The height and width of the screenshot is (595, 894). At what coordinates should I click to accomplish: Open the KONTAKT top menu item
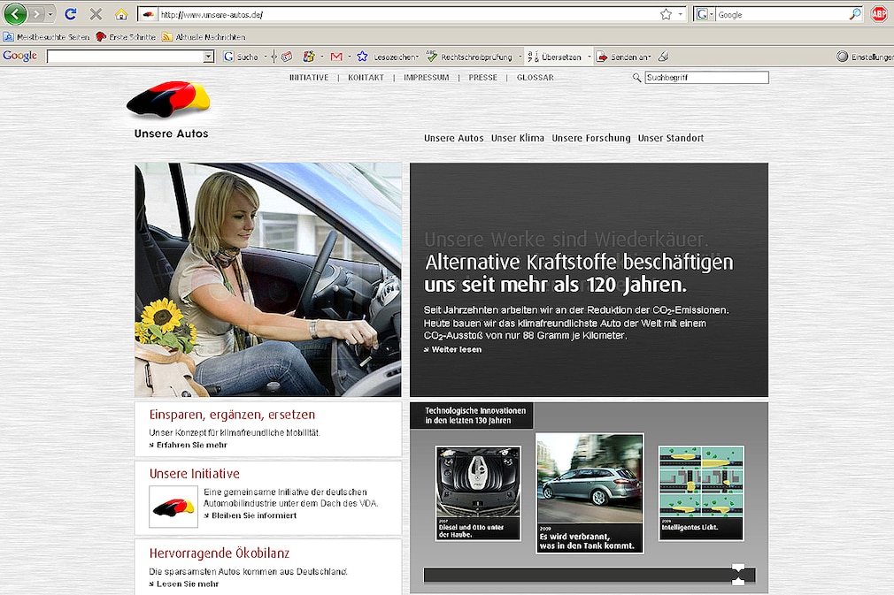tap(366, 78)
